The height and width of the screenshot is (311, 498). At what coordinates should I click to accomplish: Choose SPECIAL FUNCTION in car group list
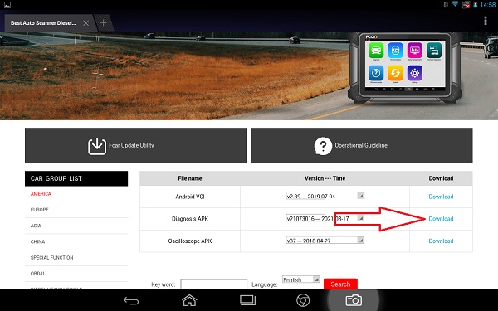pyautogui.click(x=51, y=257)
